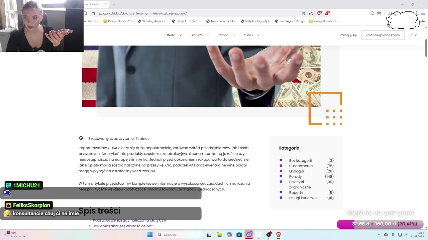The image size is (428, 240).
Task: Click the OneDrive cloud tray icon
Action: coord(386,235)
